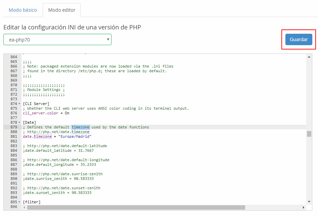Fold the [filter] section at line 895
This screenshot has height=216, width=318.
19,202
